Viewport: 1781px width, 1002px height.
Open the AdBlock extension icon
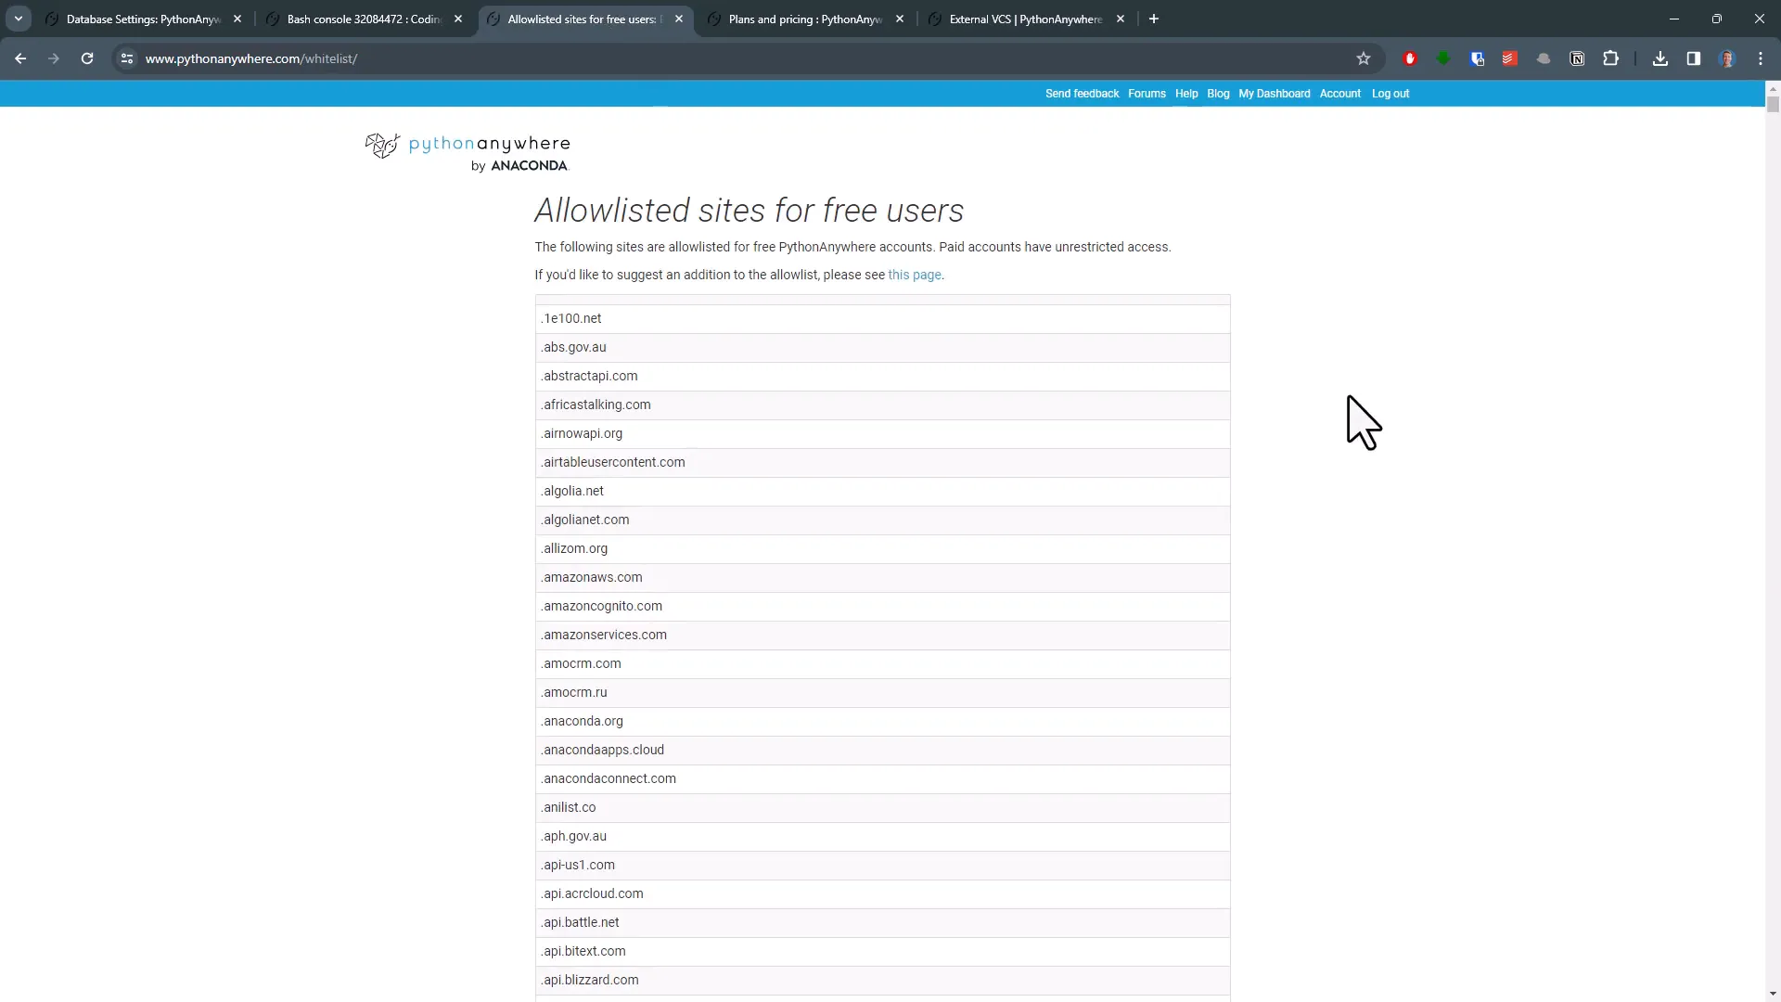(1410, 58)
